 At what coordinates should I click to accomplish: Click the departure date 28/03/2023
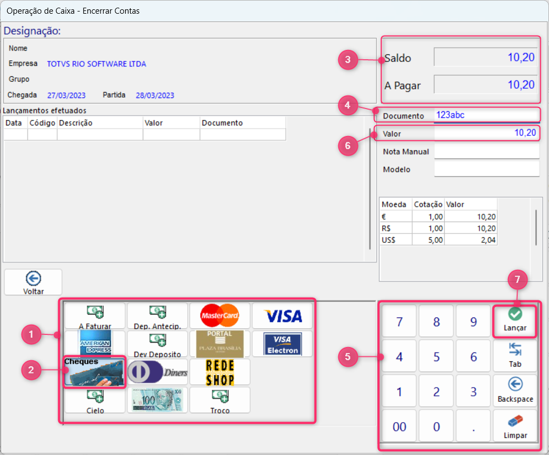[155, 95]
